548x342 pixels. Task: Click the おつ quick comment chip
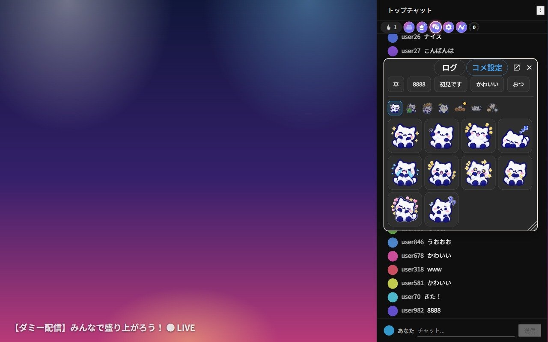518,84
